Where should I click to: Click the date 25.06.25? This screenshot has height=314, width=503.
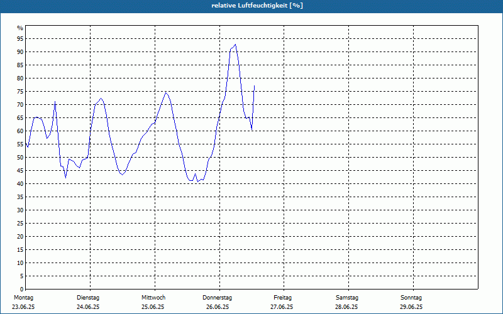pyautogui.click(x=153, y=307)
